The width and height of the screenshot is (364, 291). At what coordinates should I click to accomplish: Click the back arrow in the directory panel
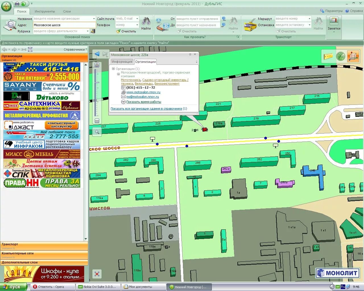click(x=5, y=49)
